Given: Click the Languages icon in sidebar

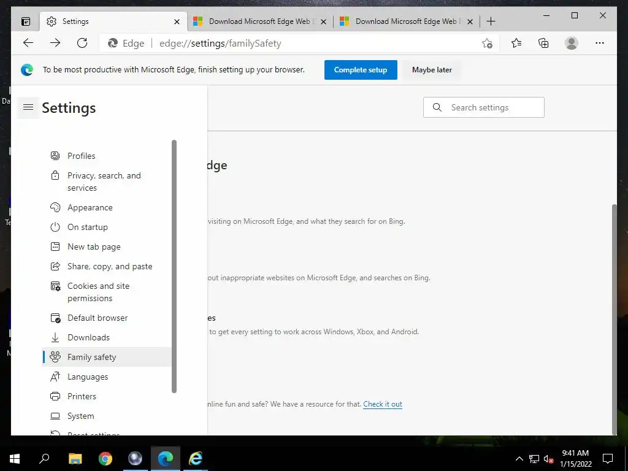Looking at the screenshot, I should coord(55,377).
